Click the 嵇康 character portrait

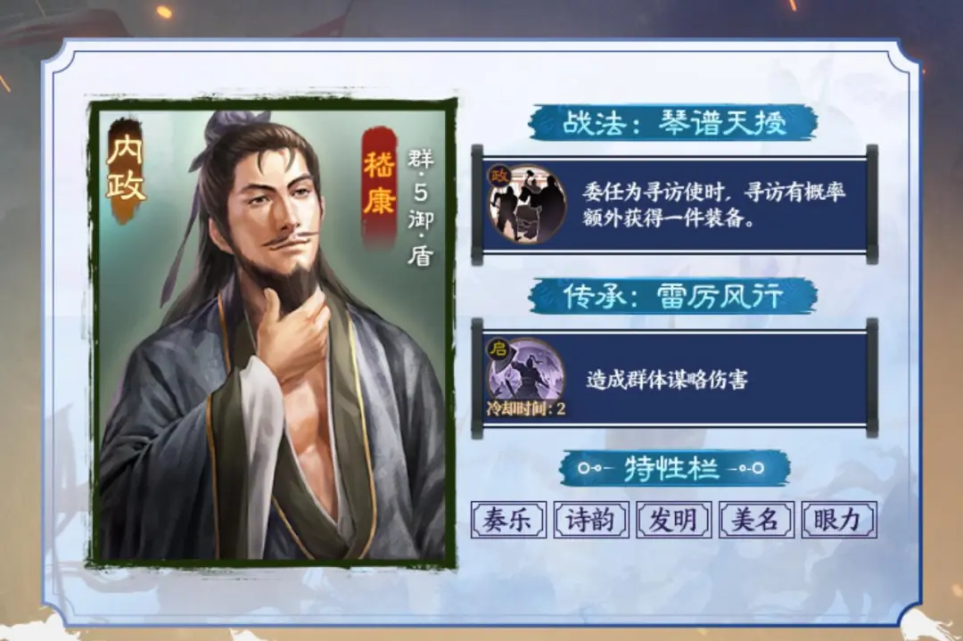(x=273, y=333)
